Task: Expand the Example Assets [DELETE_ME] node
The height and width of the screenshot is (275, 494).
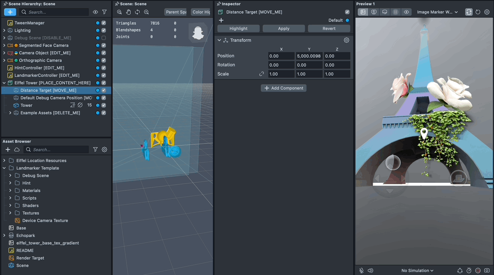Action: coord(10,113)
